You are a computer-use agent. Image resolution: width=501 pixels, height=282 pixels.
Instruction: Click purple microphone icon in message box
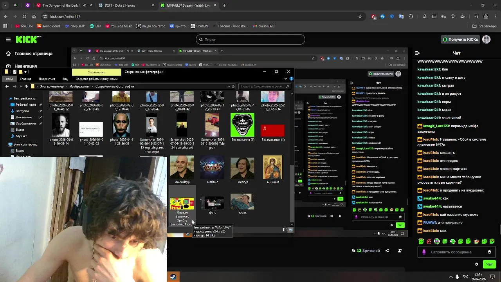tap(424, 252)
